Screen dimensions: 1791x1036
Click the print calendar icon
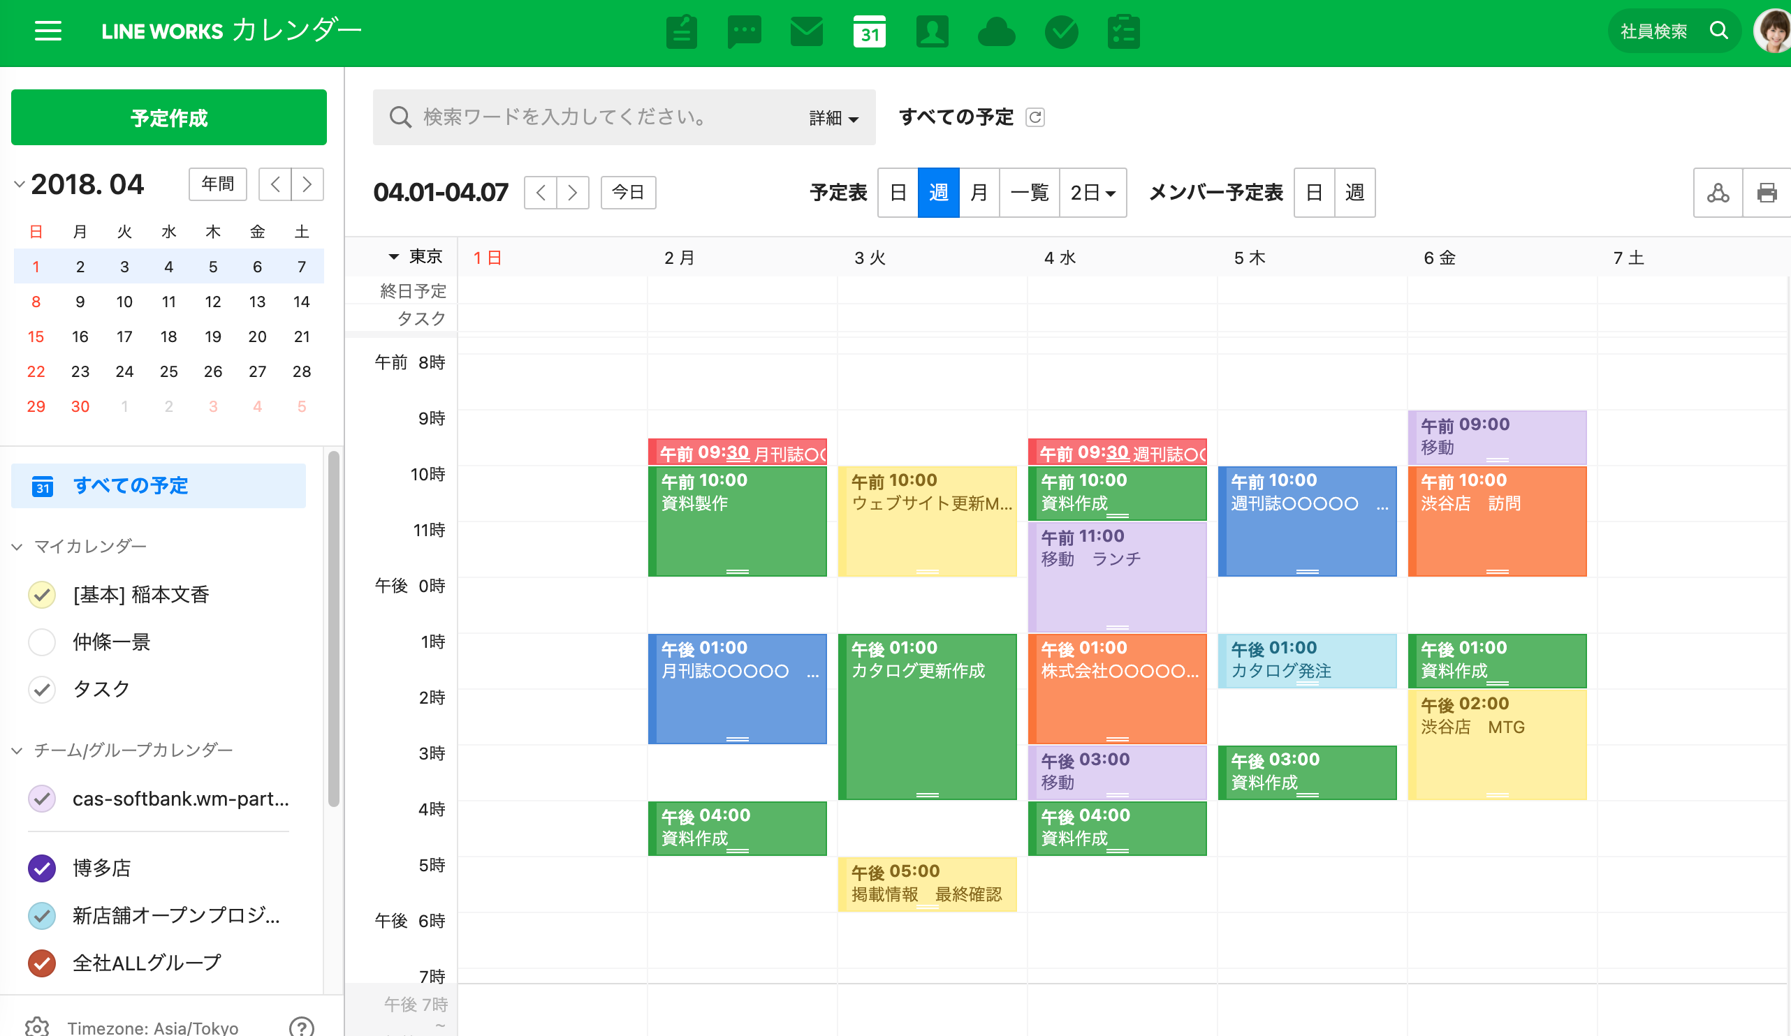[1766, 193]
